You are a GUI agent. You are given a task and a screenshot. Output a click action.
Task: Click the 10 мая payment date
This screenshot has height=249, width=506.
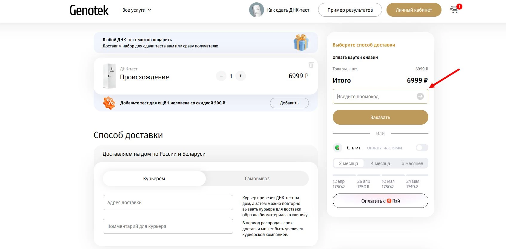tap(388, 181)
